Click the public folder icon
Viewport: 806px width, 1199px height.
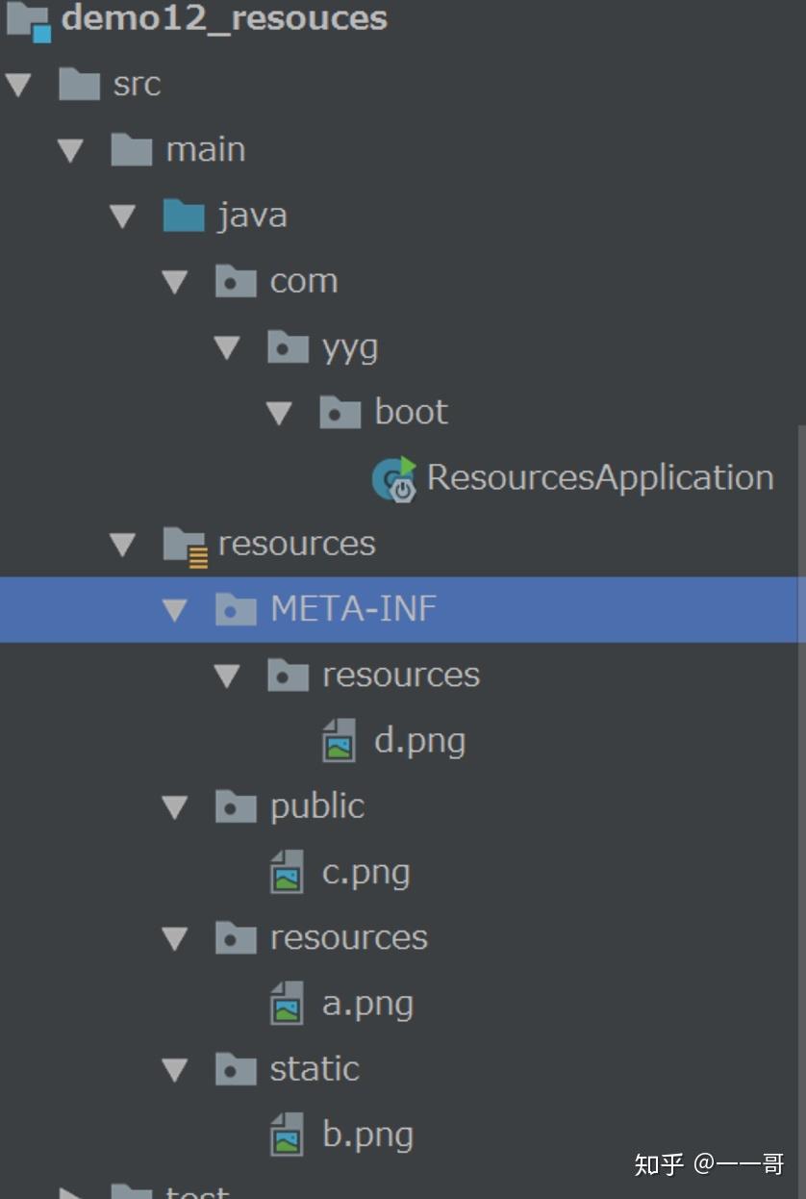pos(235,805)
